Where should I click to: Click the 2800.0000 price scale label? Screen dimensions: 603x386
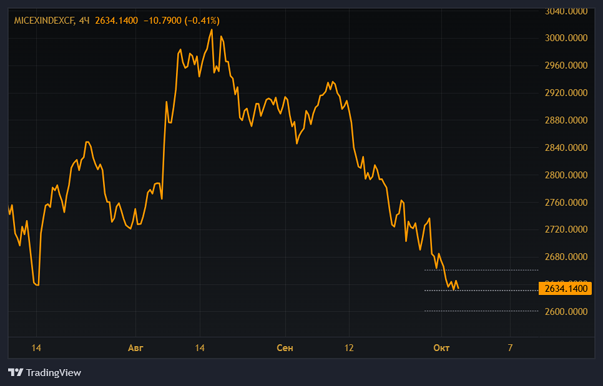click(567, 175)
